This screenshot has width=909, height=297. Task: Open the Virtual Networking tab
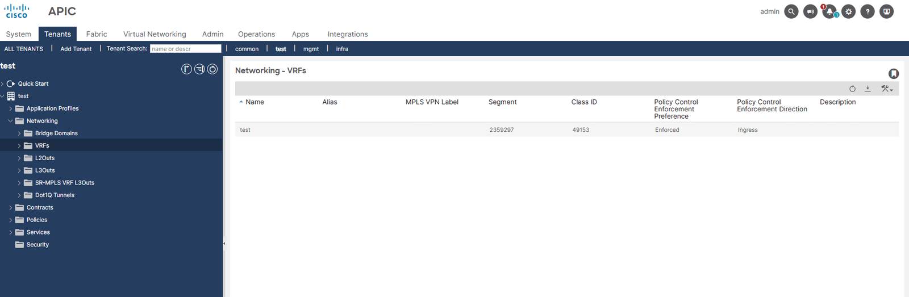click(155, 34)
